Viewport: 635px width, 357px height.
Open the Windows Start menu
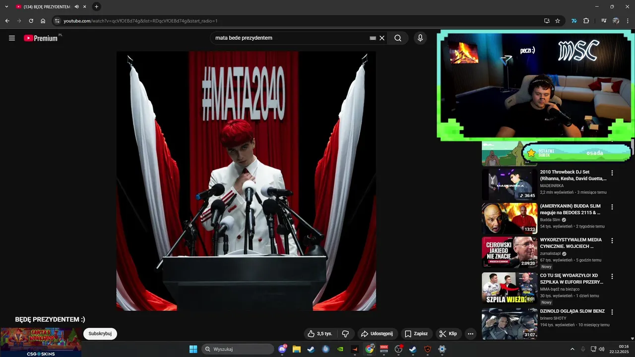193,349
